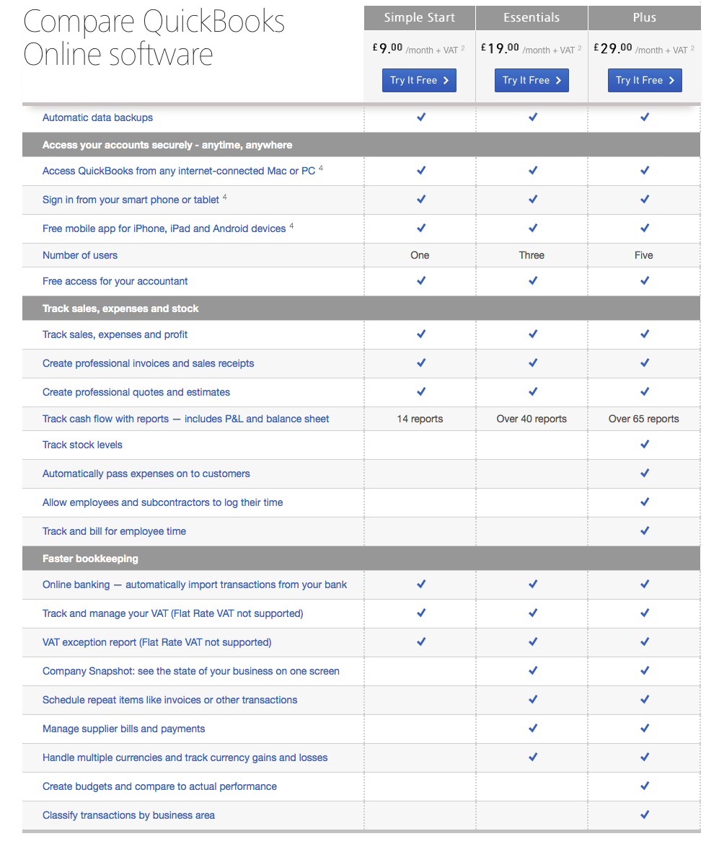The image size is (719, 849).
Task: Click the Plus checkmark for Track stock levels
Action: (644, 445)
